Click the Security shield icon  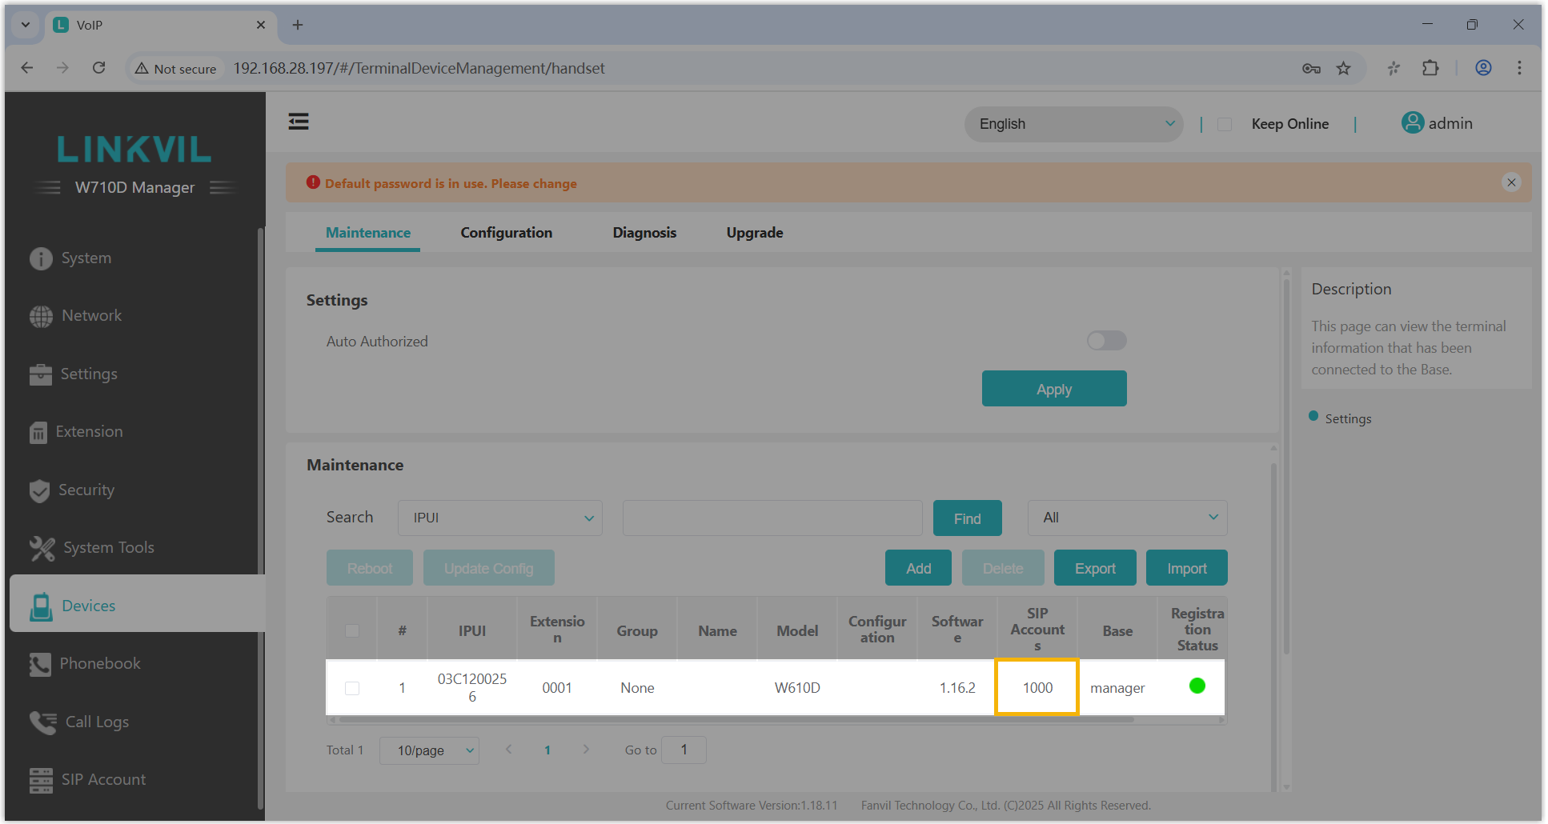tap(39, 490)
